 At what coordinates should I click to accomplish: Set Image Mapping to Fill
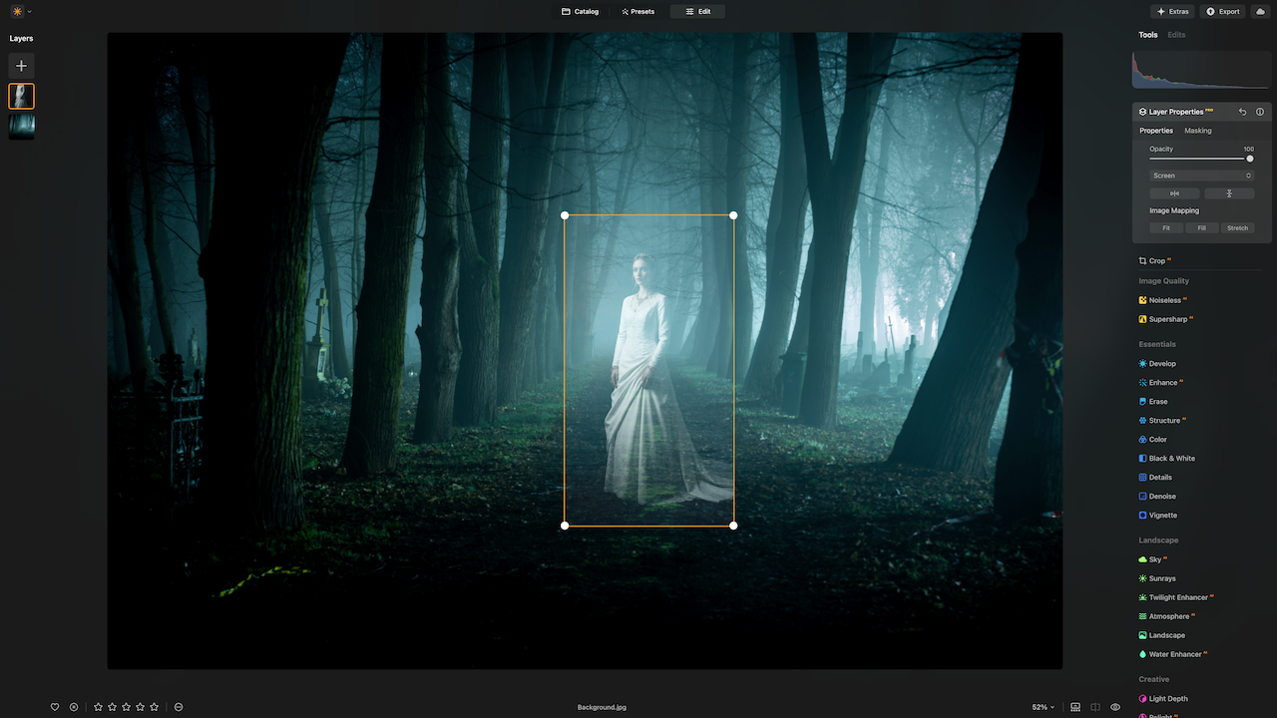(x=1202, y=228)
